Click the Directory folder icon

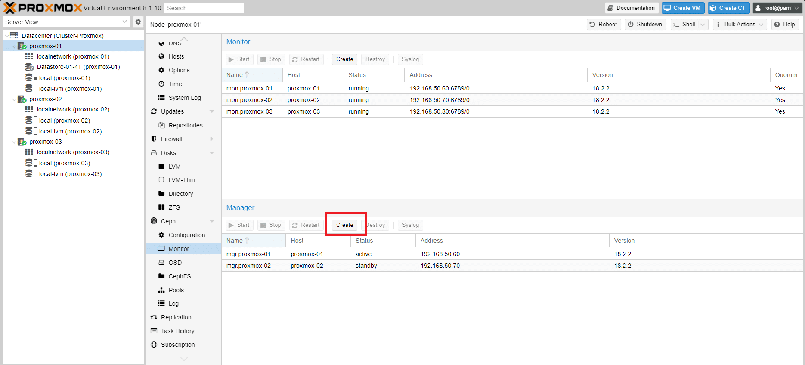[x=161, y=194]
